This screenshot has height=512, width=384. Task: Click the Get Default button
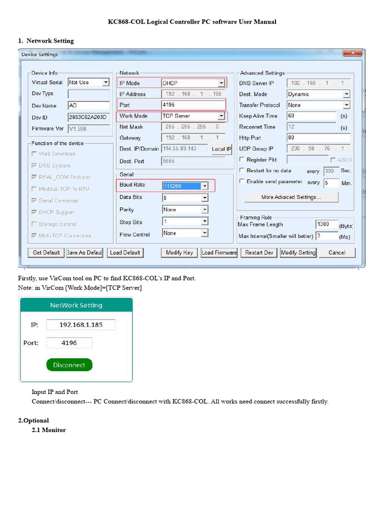coord(46,252)
